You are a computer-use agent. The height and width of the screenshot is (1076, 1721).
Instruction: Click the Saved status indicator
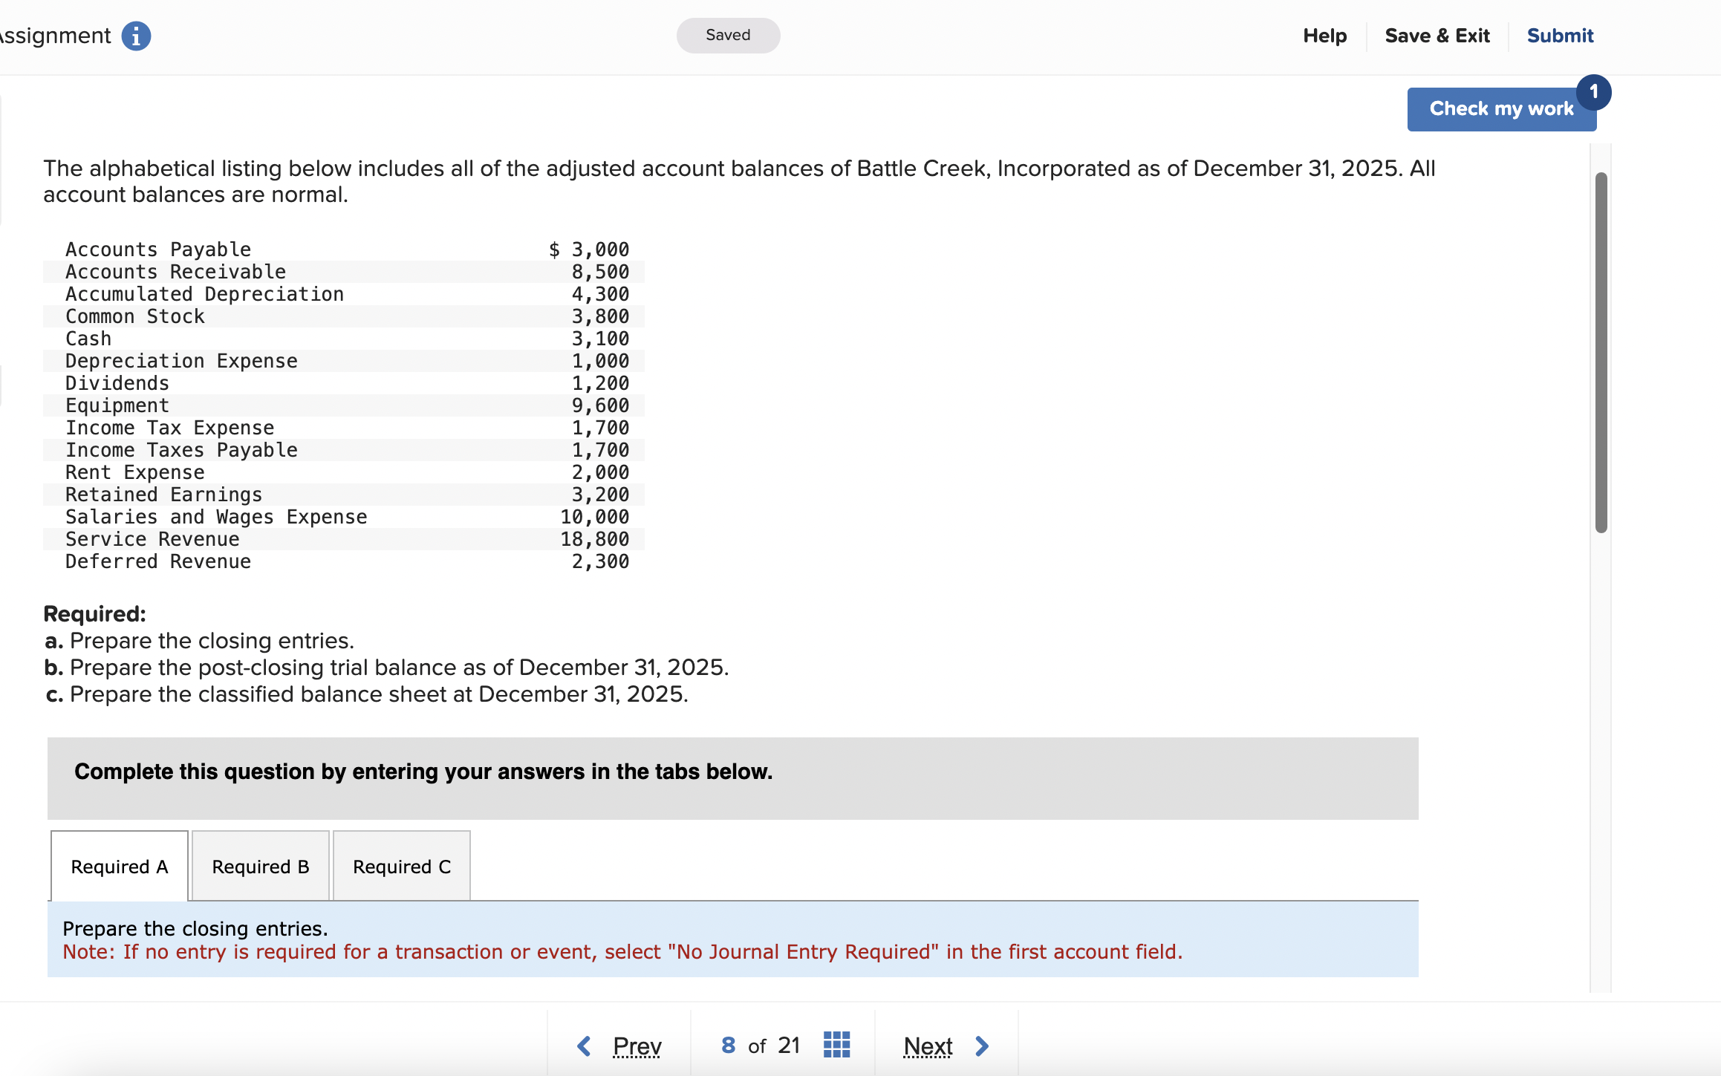click(728, 35)
